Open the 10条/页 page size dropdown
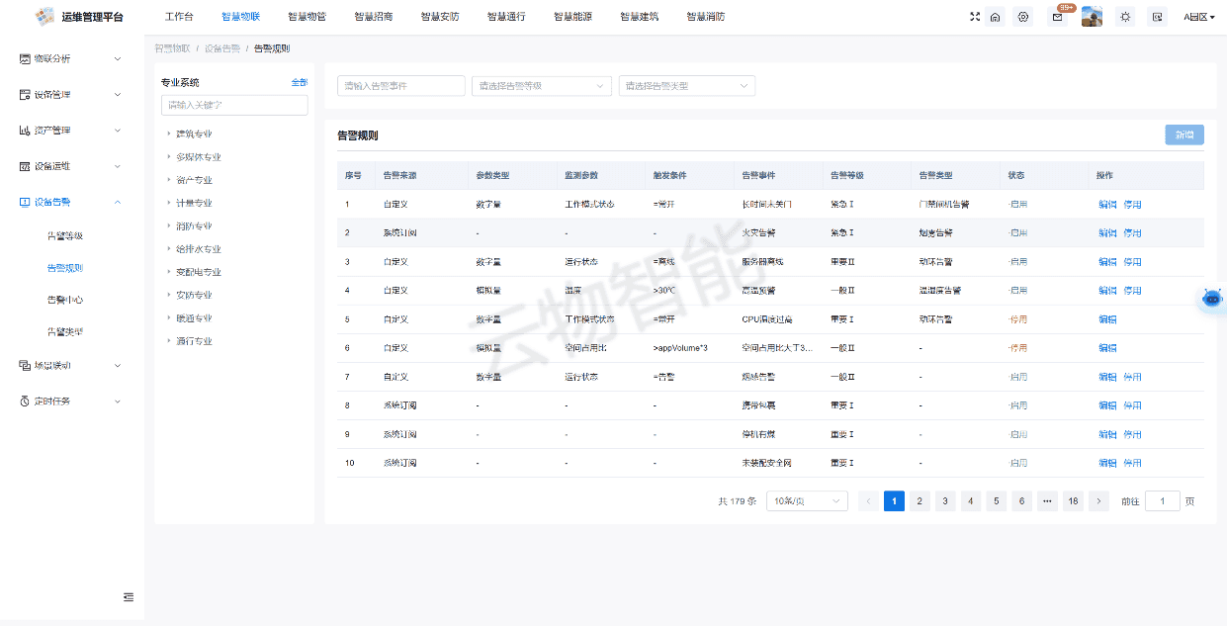The image size is (1227, 626). pyautogui.click(x=808, y=501)
